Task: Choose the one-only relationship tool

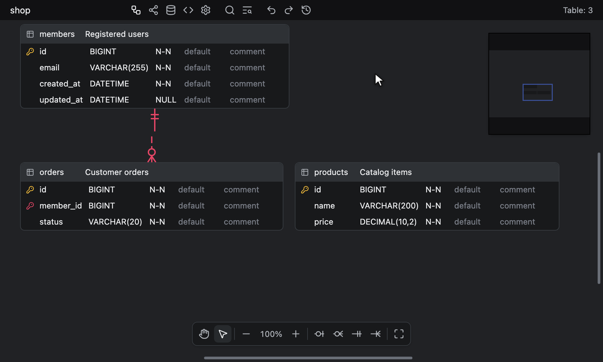Action: (x=357, y=334)
